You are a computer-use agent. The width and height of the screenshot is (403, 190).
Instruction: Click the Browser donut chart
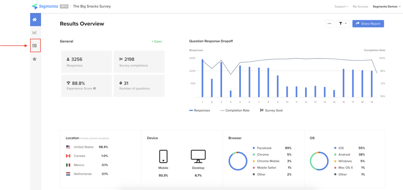[x=238, y=161]
